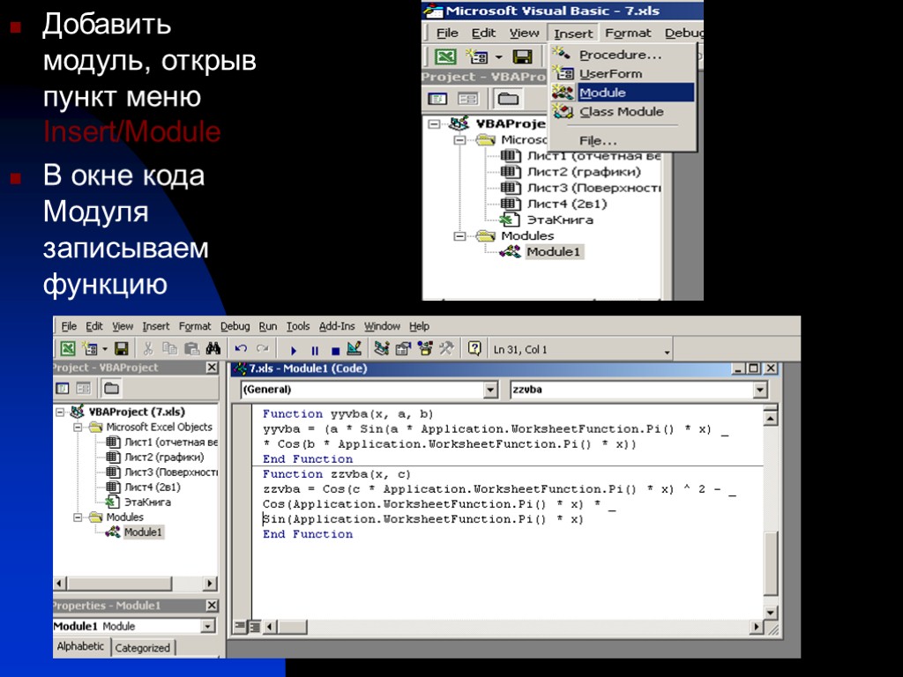Choose Class Module from Insert menu

(x=623, y=112)
